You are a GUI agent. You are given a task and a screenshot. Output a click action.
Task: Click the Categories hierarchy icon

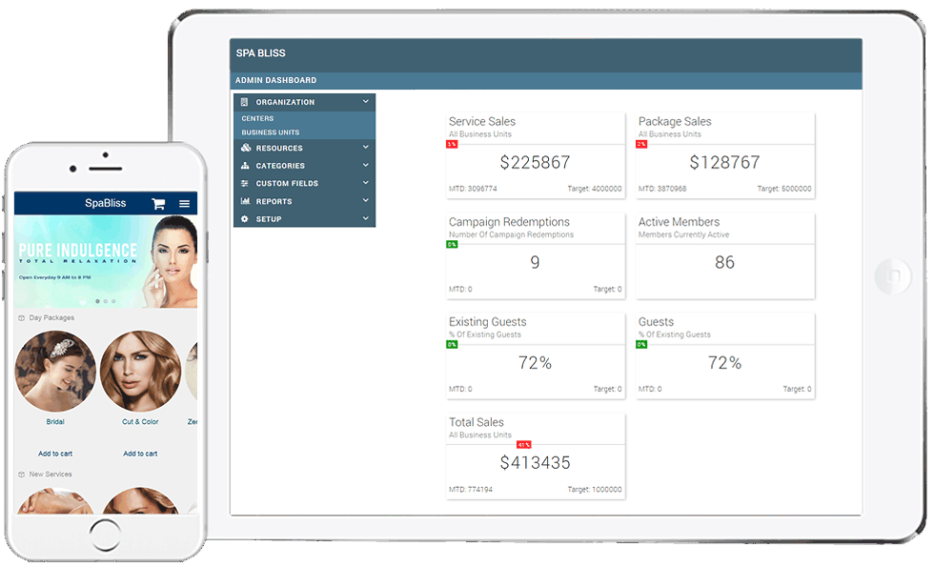[x=245, y=166]
